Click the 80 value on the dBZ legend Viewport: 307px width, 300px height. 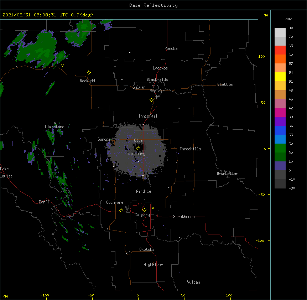(x=291, y=28)
